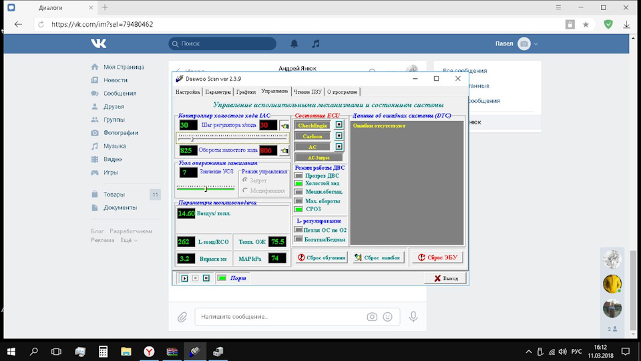
Task: Exit program via Выход button
Action: 445,278
